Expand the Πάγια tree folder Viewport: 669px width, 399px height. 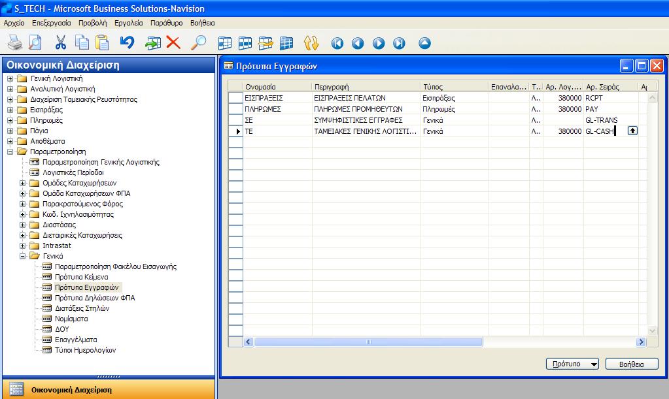click(x=10, y=131)
